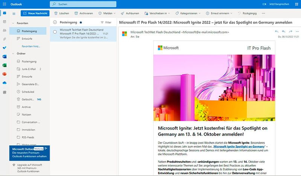The height and width of the screenshot is (176, 301).
Task: Open People contacts in the app rail
Action: coord(5,30)
